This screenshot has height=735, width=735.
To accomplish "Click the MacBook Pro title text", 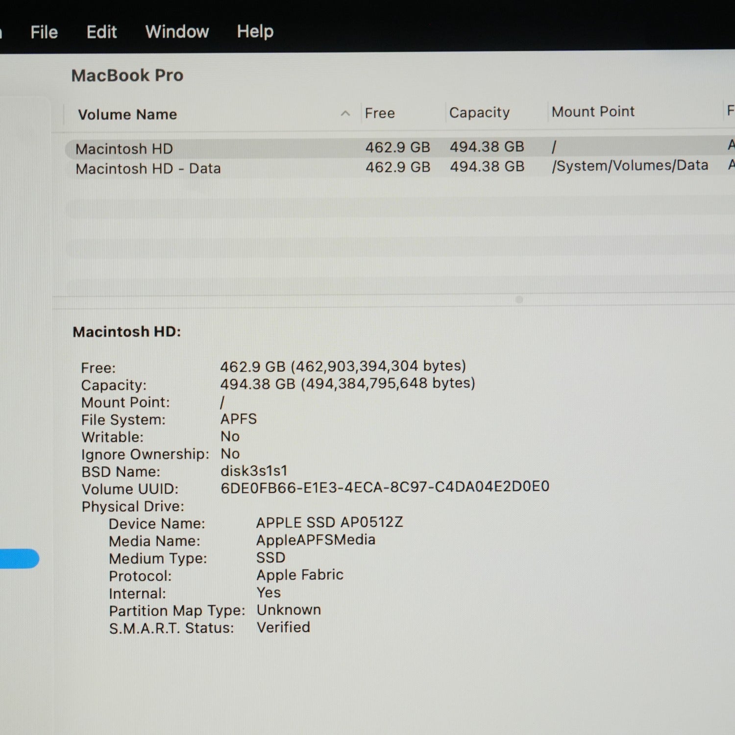I will point(127,75).
